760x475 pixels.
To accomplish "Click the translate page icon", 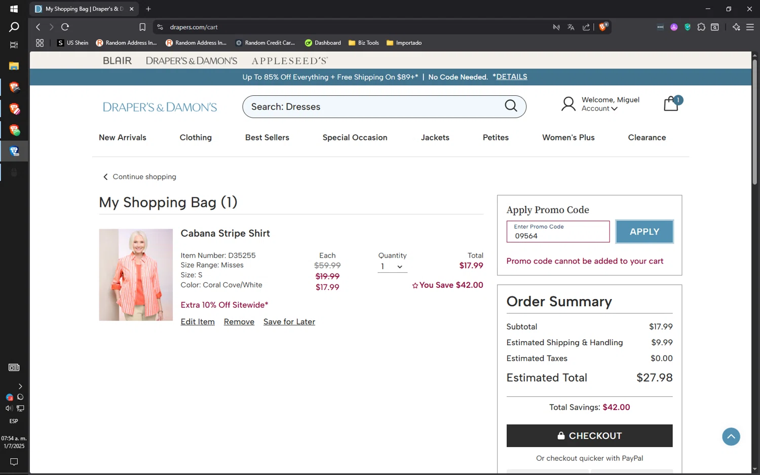I will [x=571, y=27].
